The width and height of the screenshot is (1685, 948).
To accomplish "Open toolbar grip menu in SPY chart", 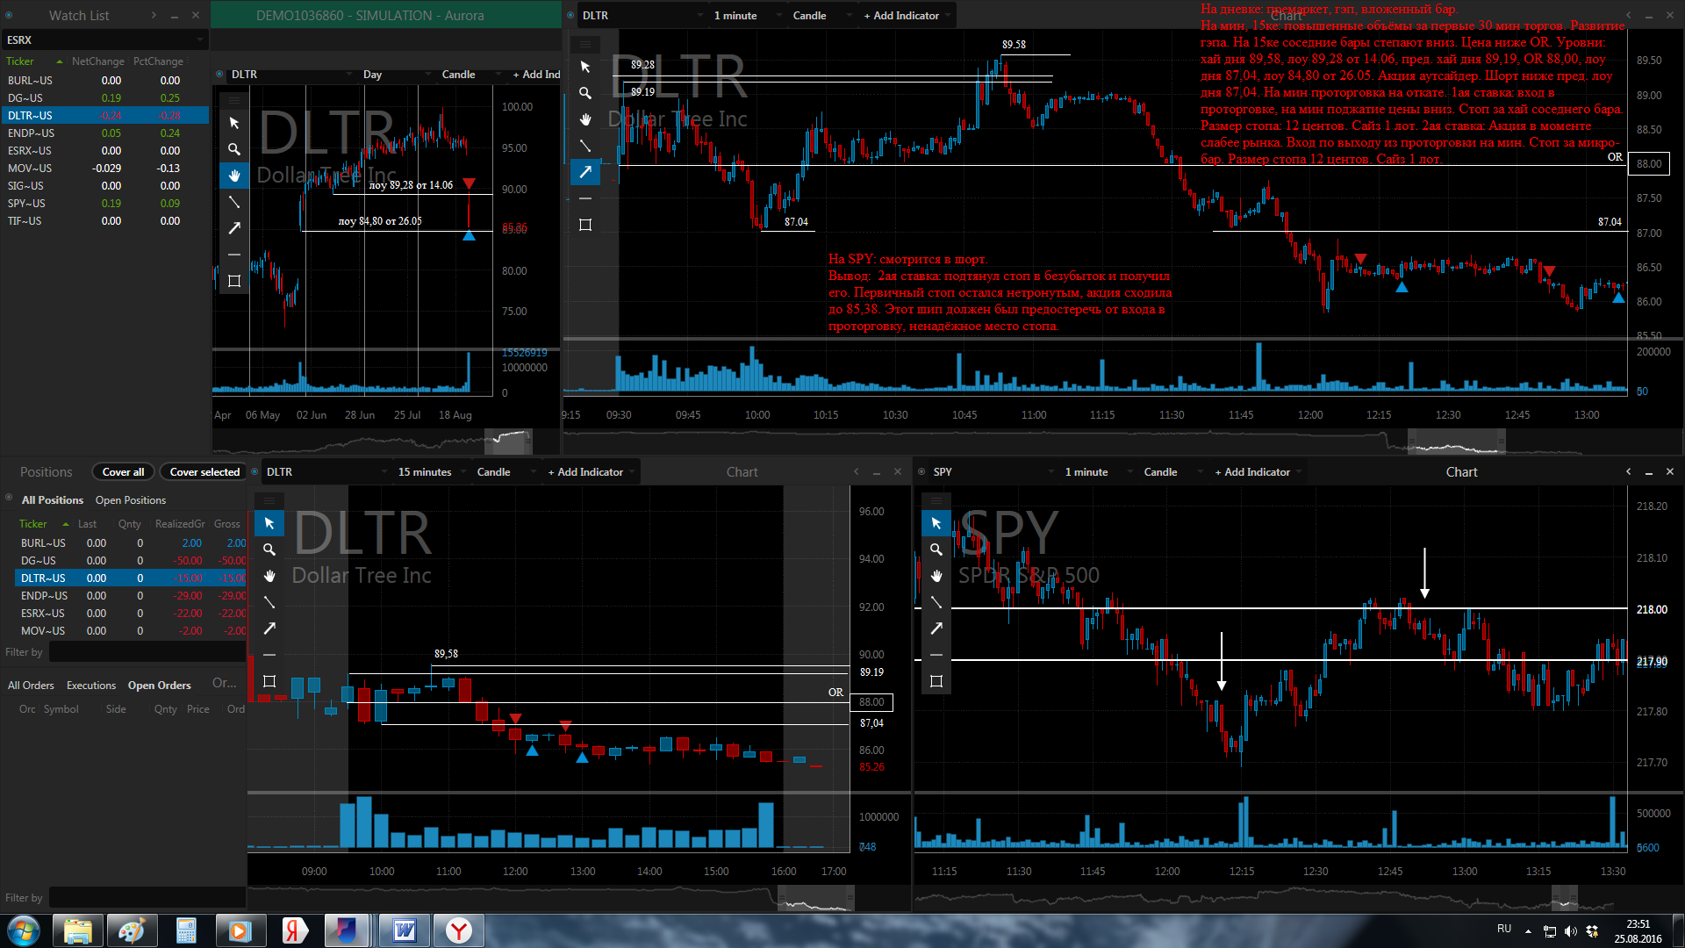I will coord(936,500).
